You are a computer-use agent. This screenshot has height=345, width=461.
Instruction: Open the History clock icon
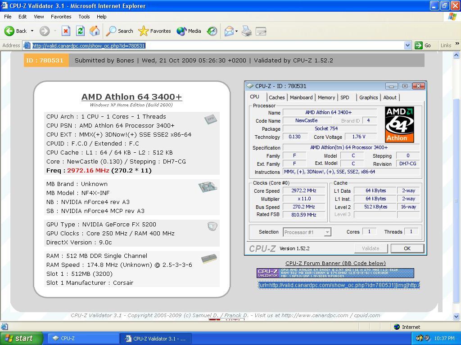[212, 31]
